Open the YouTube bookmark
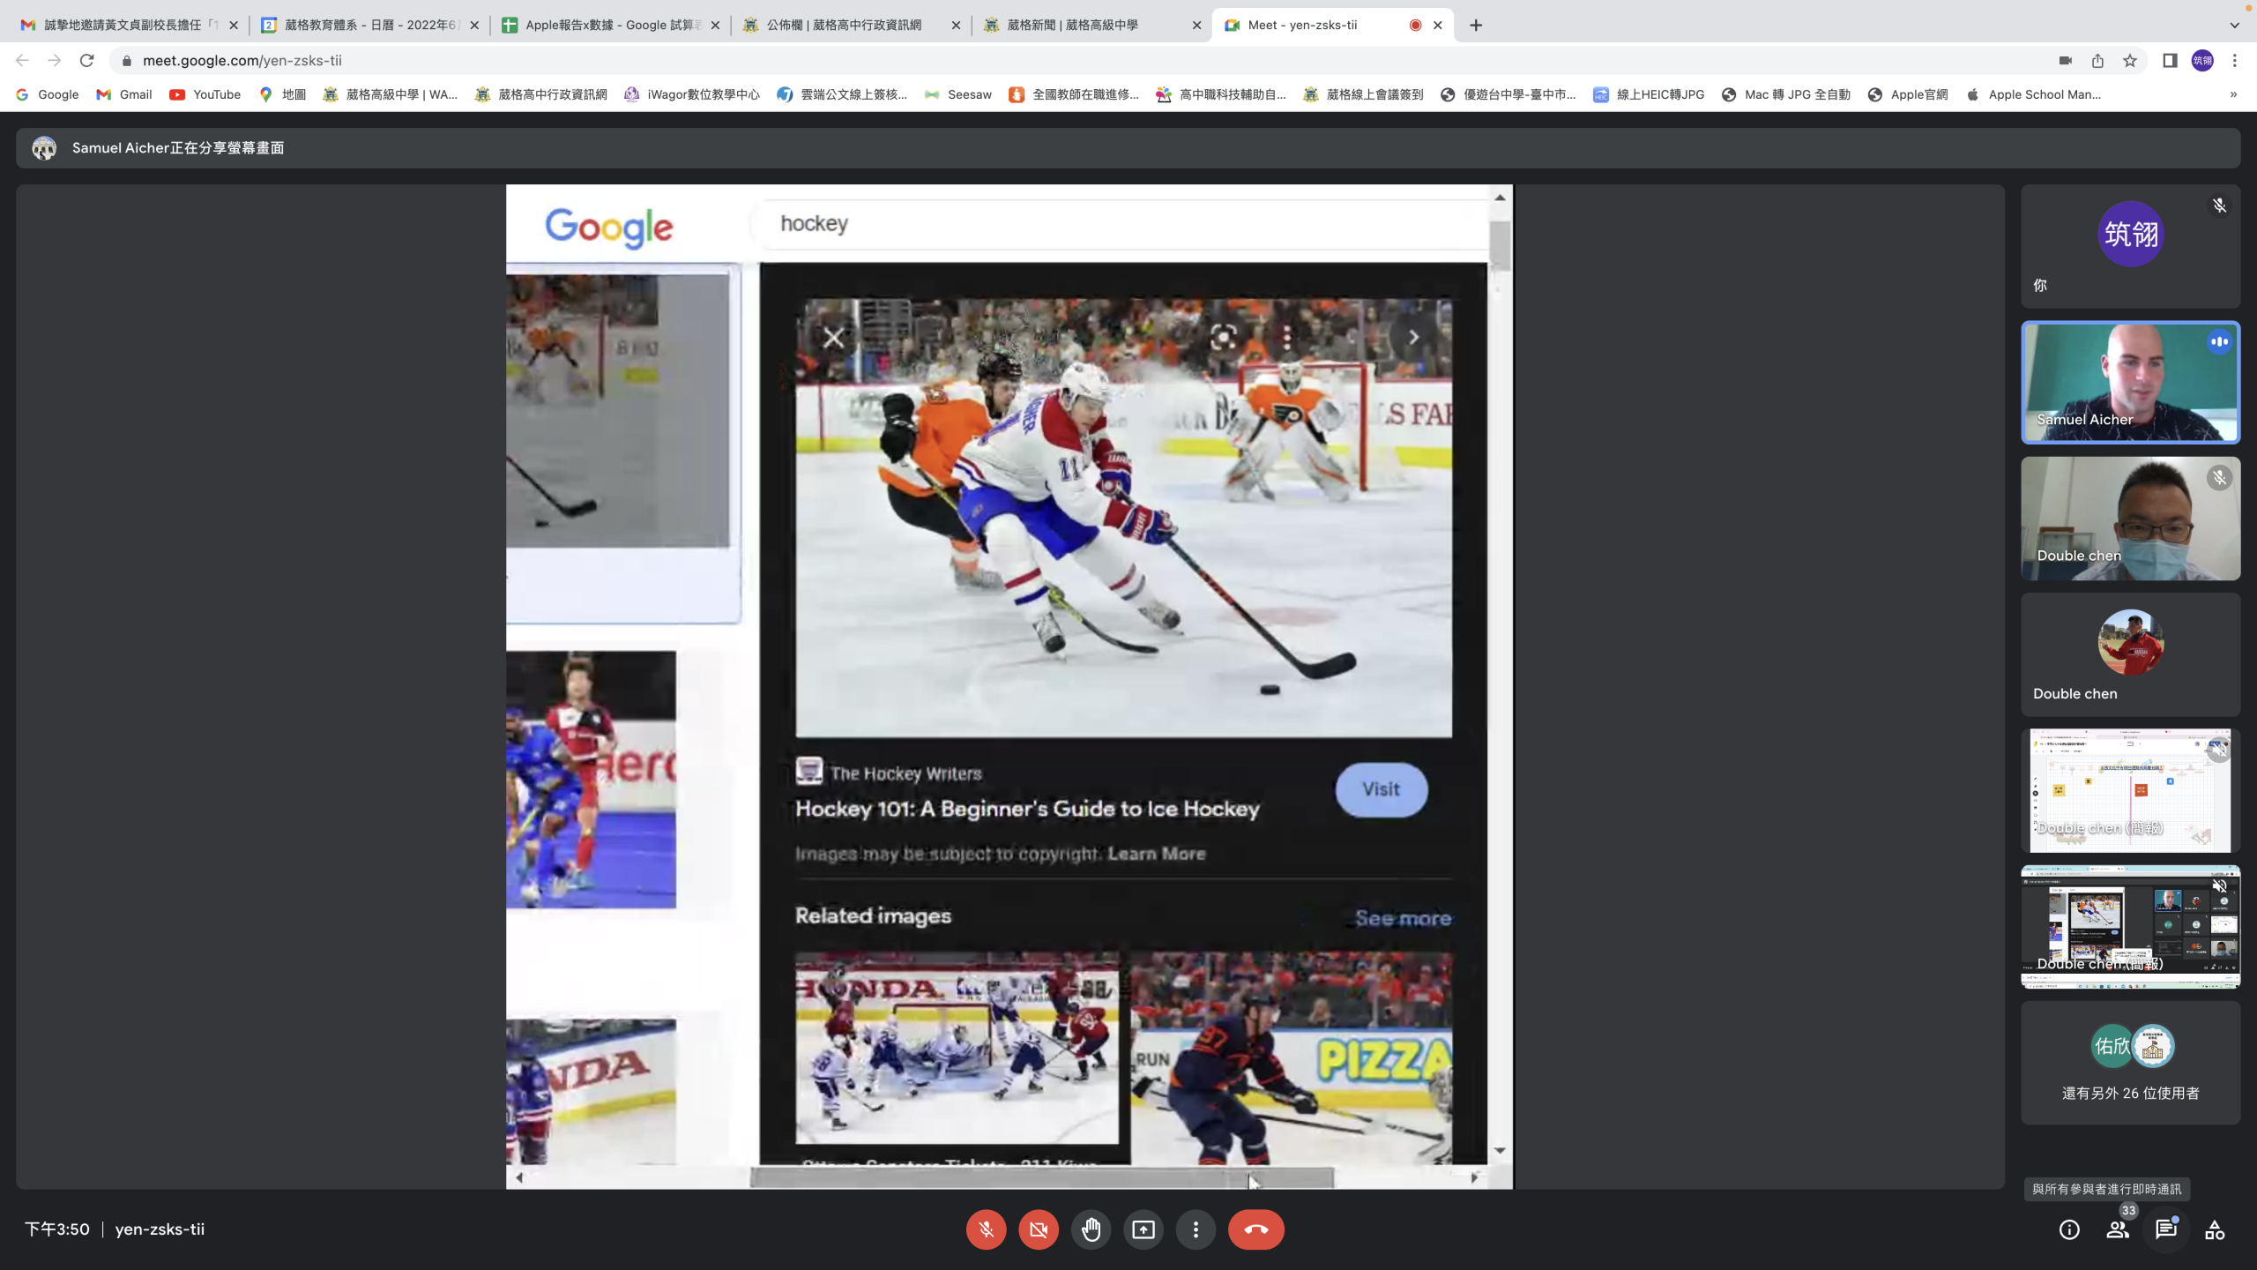 205,94
